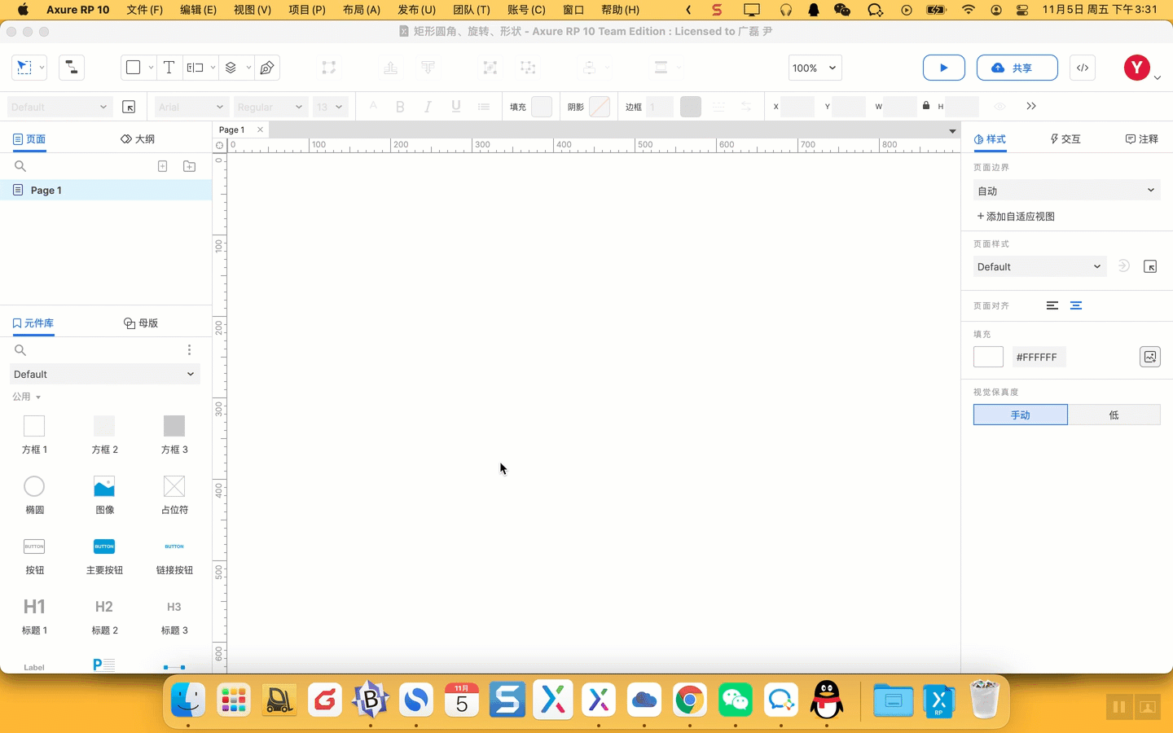This screenshot has width=1173, height=733.
Task: Open the Arial font dropdown
Action: [191, 107]
